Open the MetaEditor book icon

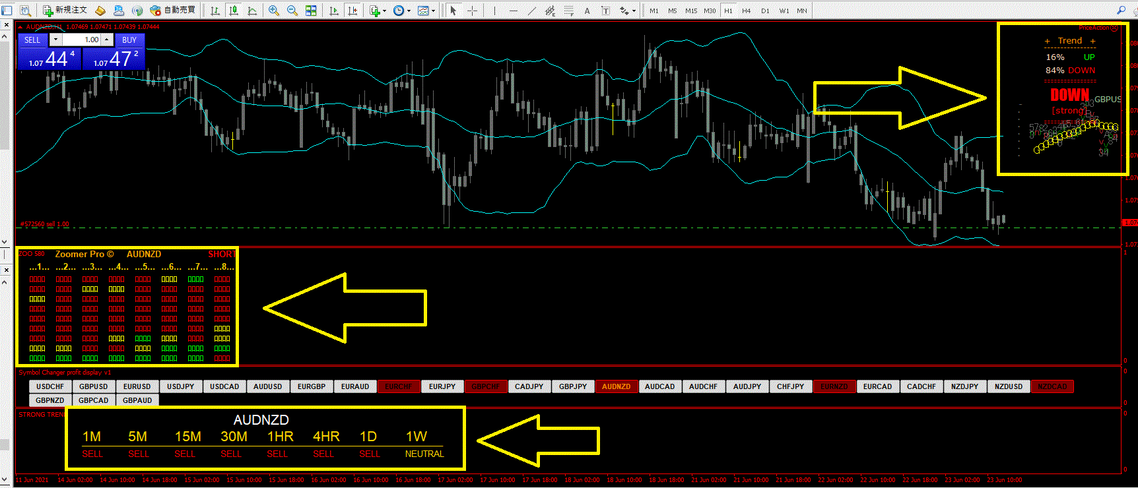[100, 11]
